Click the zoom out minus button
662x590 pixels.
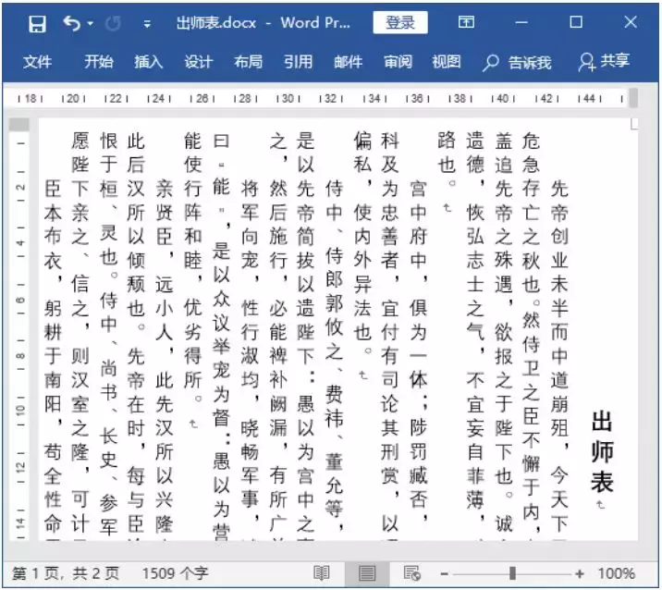point(444,573)
